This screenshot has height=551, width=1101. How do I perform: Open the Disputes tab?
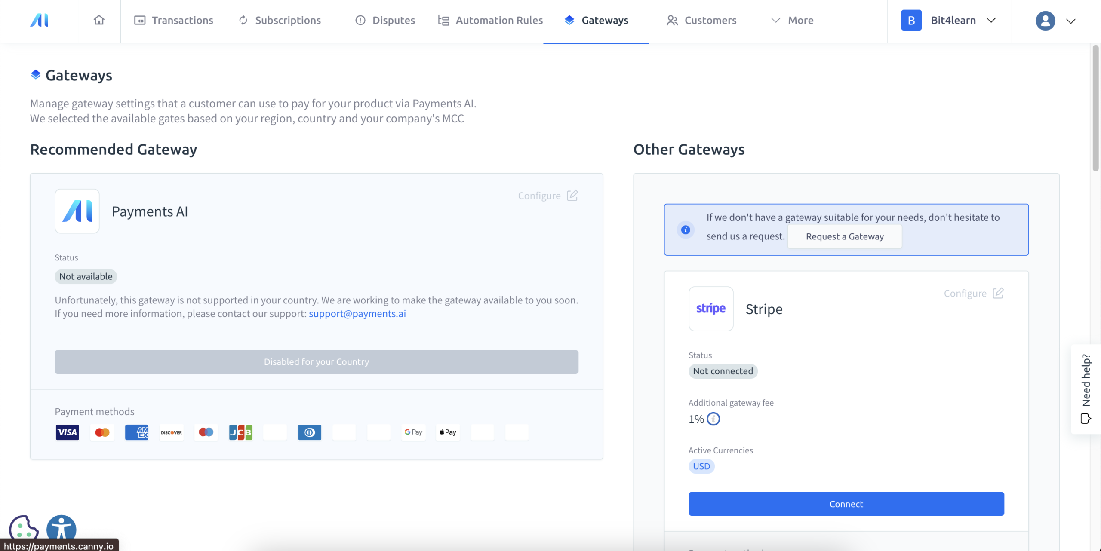pyautogui.click(x=385, y=20)
